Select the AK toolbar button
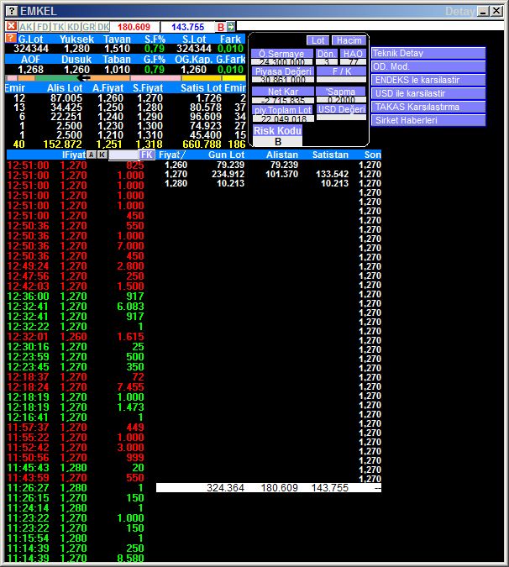The height and width of the screenshot is (567, 509). click(26, 27)
